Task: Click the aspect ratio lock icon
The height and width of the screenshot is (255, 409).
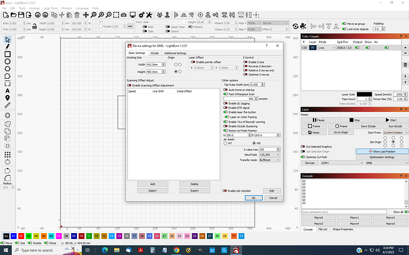Action: coord(34,26)
